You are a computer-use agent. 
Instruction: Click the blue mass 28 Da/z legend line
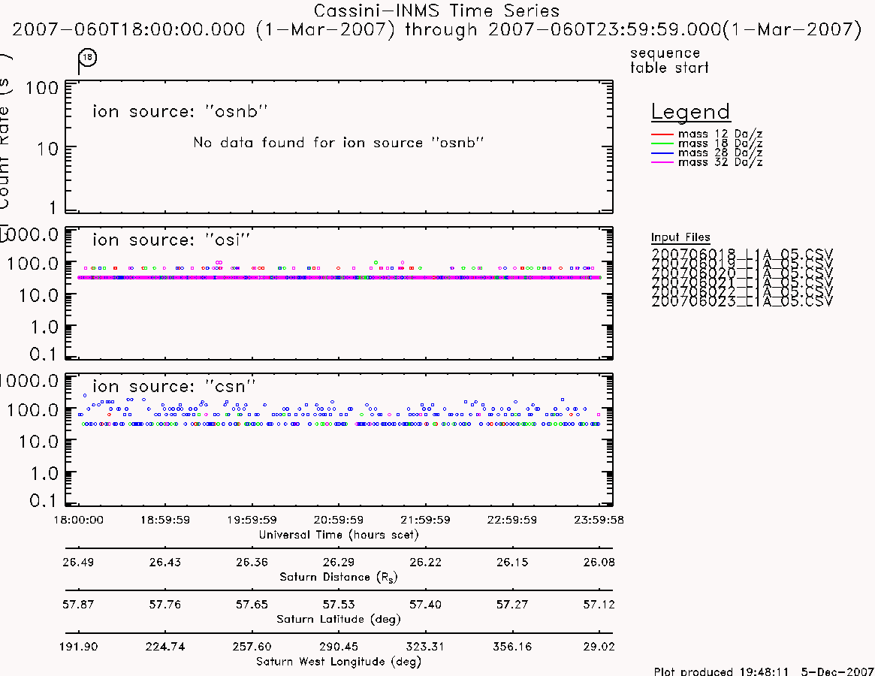pyautogui.click(x=662, y=153)
